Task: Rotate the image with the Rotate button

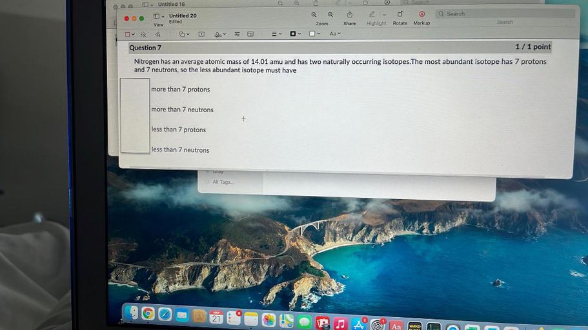Action: pos(400,14)
